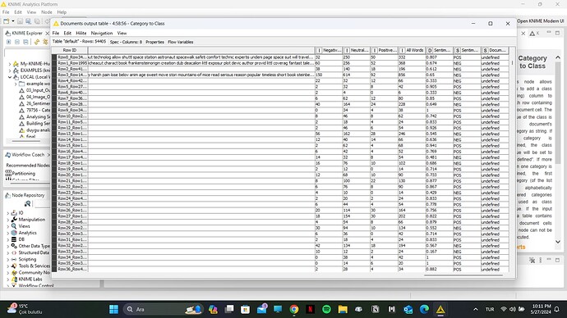Expand the example workflows folder
This screenshot has height=318, width=567.
click(16, 84)
